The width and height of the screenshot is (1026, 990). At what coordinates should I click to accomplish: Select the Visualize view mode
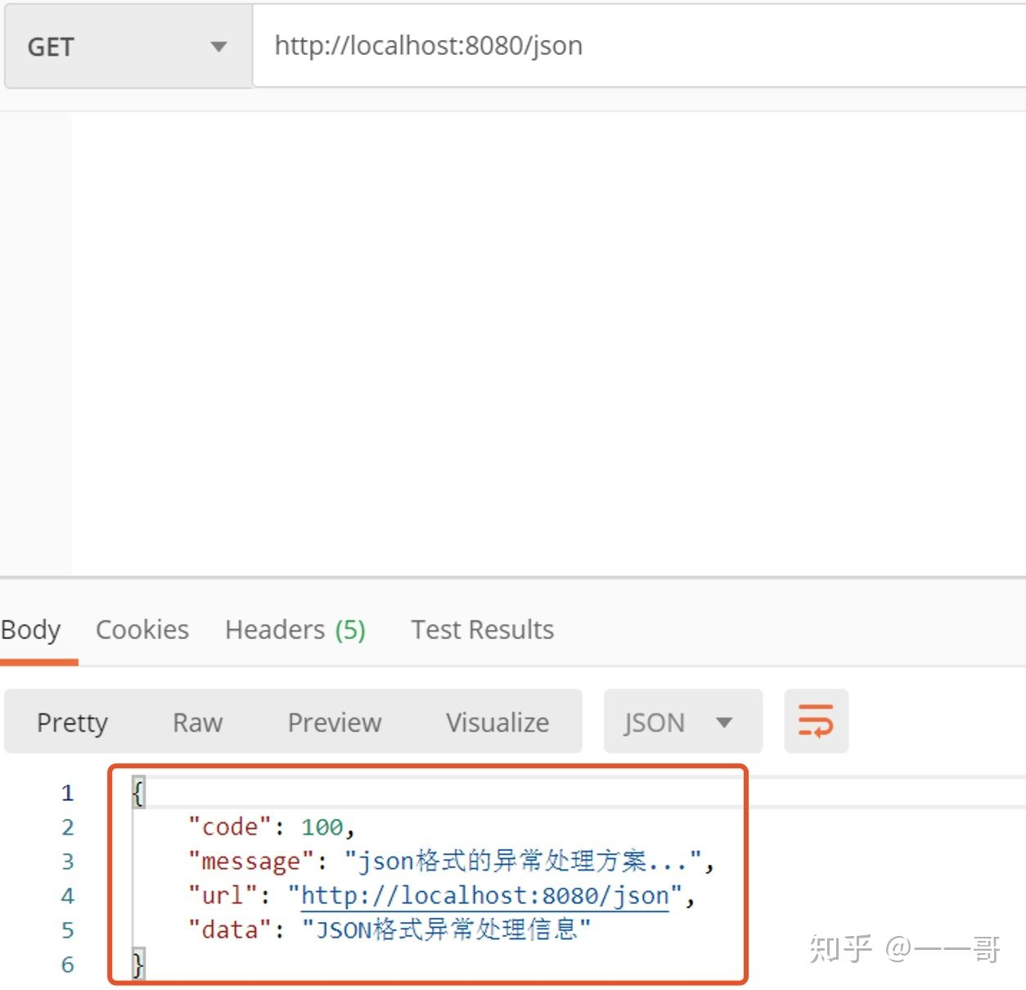497,722
